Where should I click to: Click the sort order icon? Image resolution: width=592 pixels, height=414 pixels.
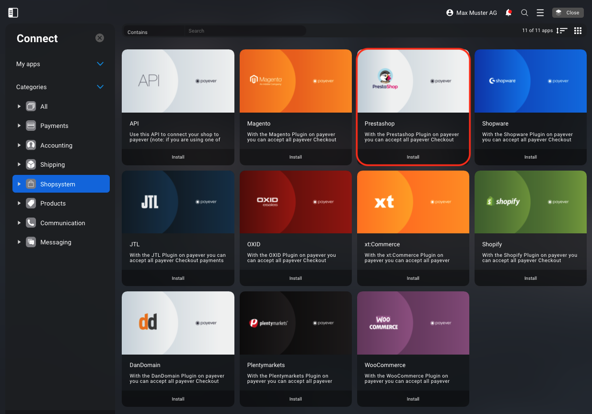pos(562,31)
